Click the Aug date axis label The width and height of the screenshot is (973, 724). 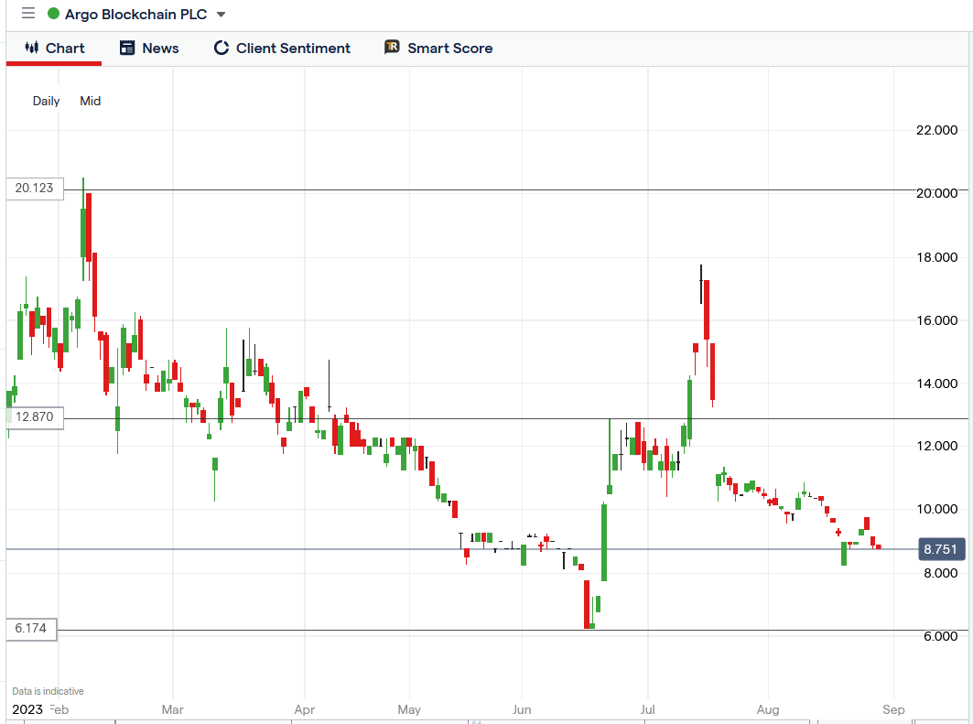768,709
